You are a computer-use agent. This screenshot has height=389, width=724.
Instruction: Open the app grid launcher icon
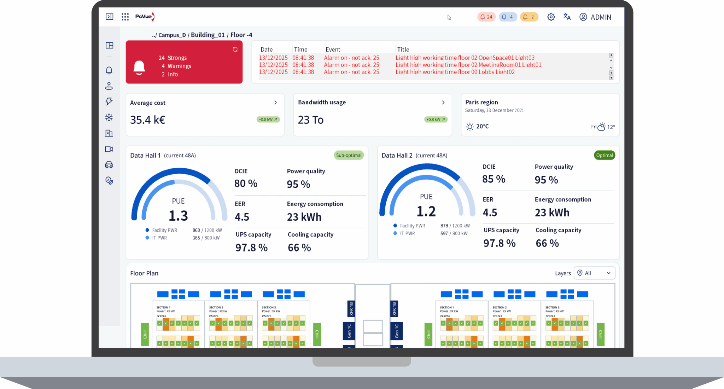point(125,17)
